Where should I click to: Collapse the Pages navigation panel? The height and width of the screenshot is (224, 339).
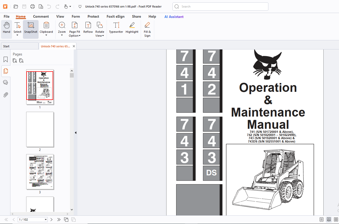coord(76,133)
